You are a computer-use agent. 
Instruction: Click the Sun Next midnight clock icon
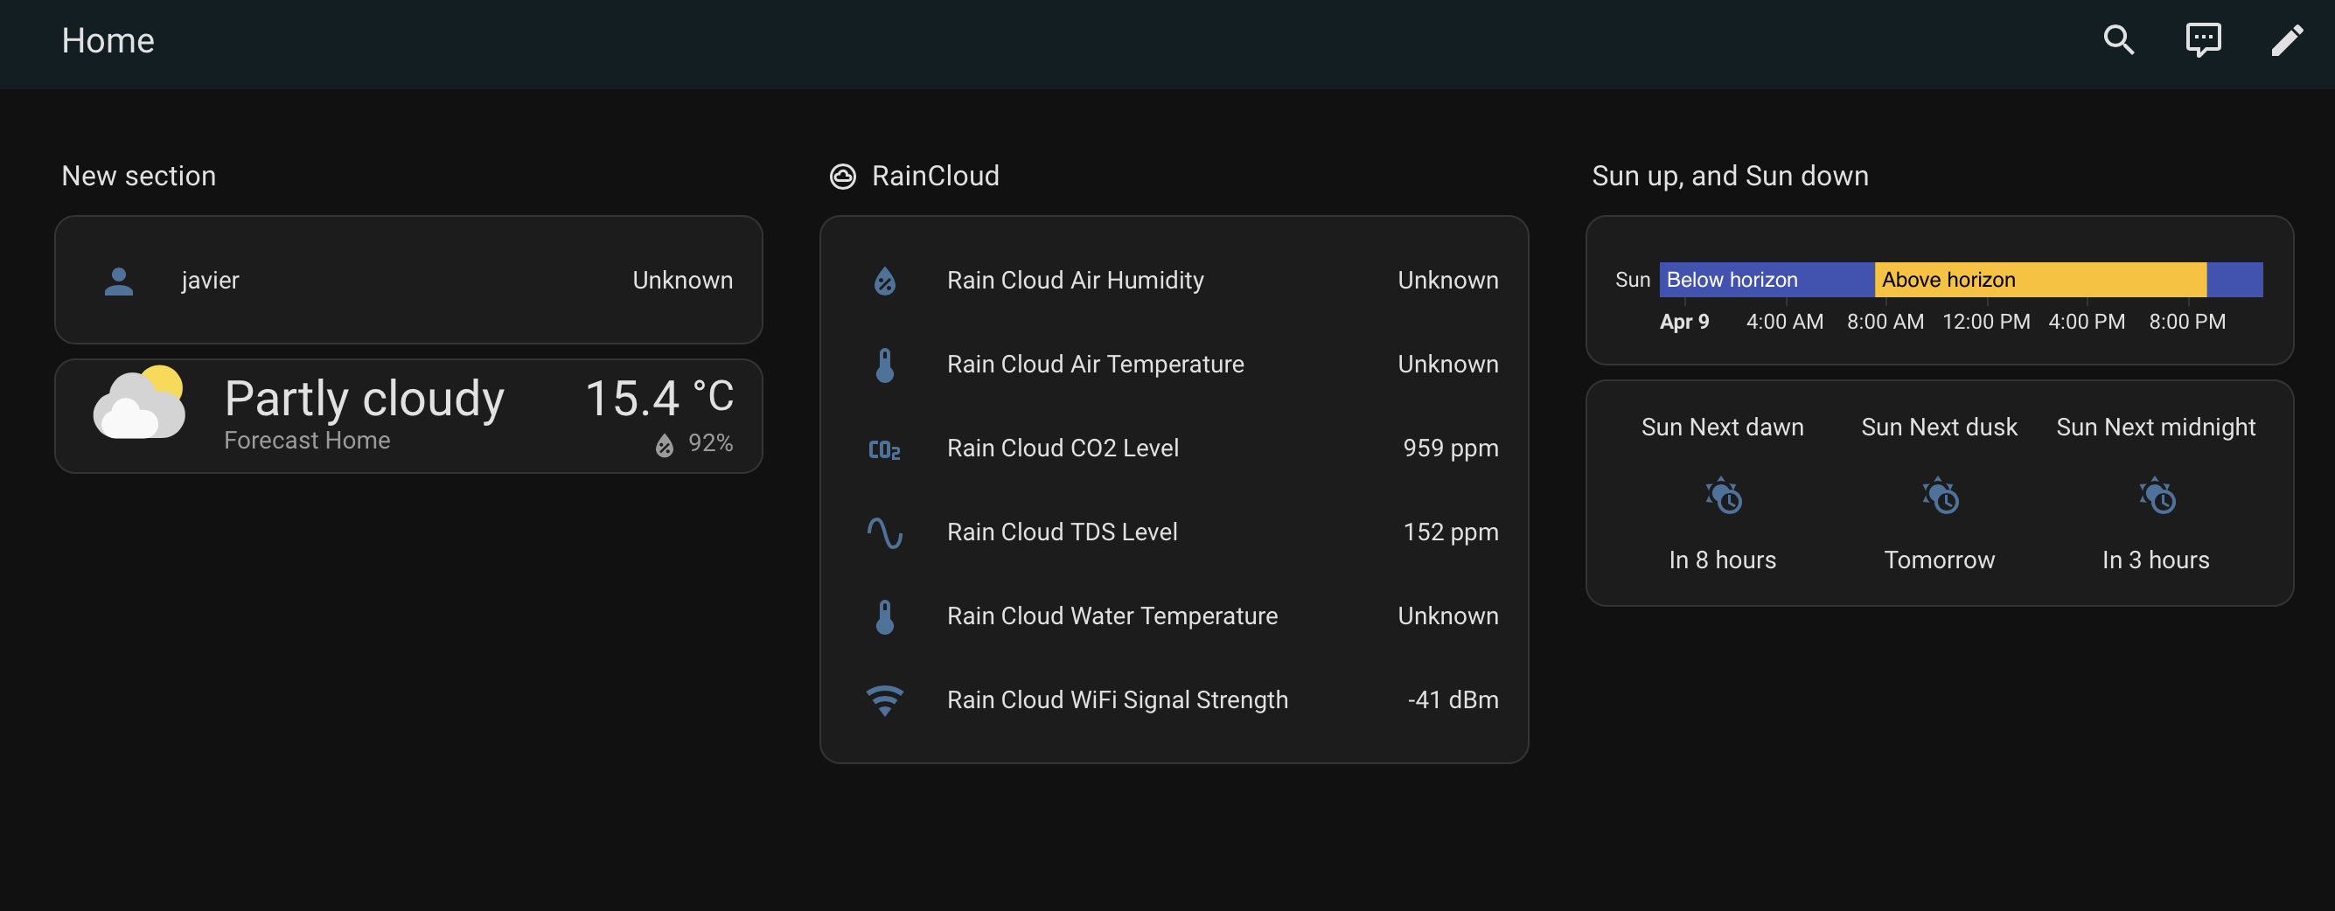pyautogui.click(x=2156, y=496)
